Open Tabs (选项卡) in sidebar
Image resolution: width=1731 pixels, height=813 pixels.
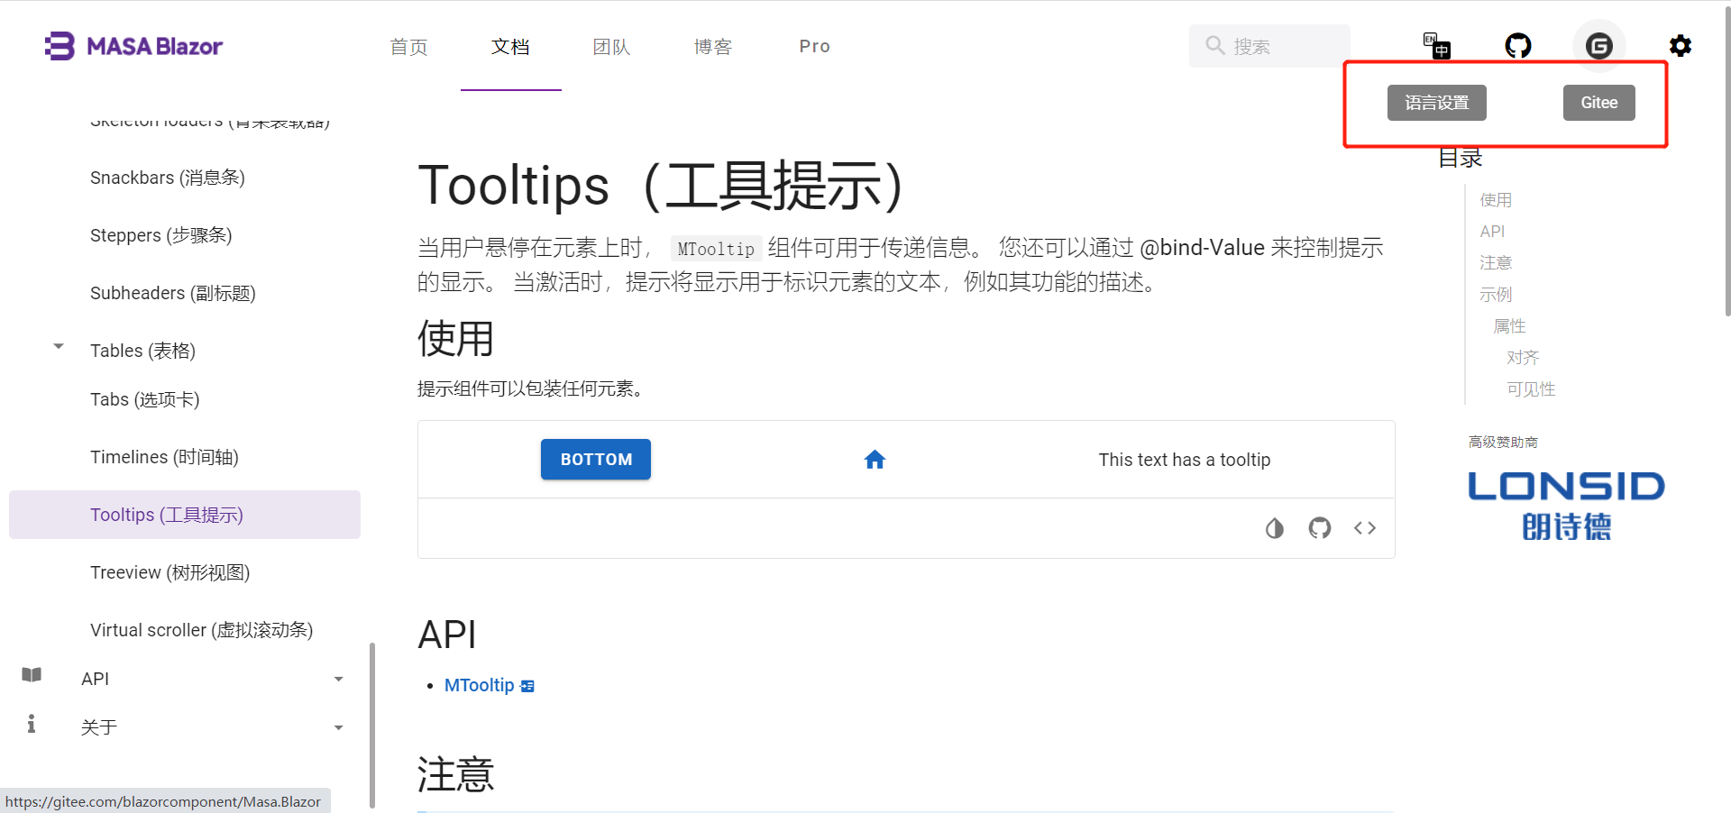145,399
